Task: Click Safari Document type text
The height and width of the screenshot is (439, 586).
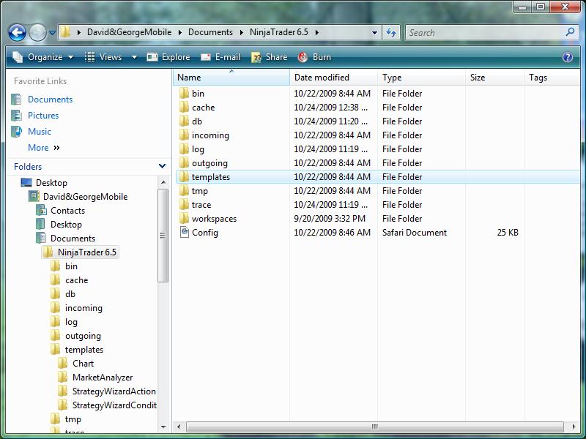Action: pos(415,232)
